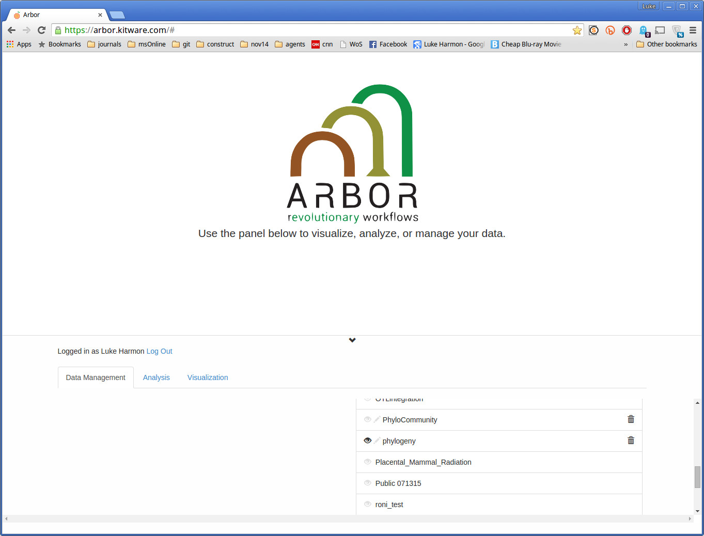704x536 pixels.
Task: Click the collection list scrollbar down arrow
Action: point(697,511)
